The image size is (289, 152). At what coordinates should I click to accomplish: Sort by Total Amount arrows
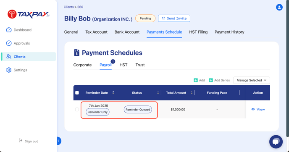click(192, 93)
